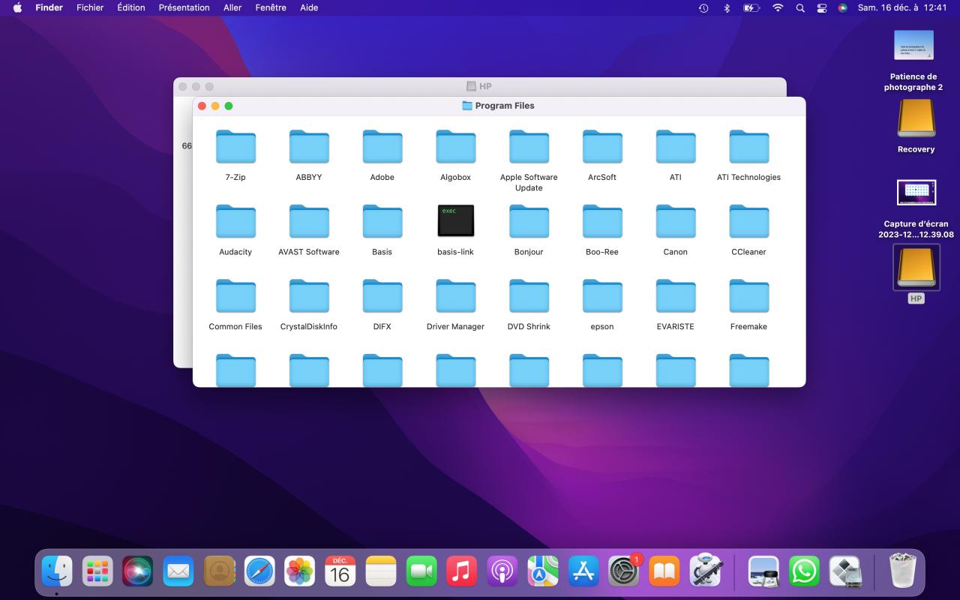Open Time Machine menu bar icon
This screenshot has height=600, width=960.
tap(703, 7)
